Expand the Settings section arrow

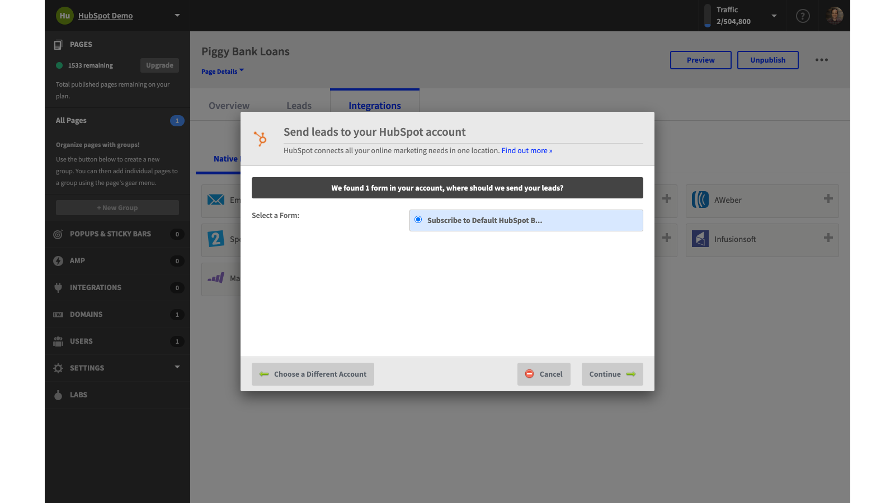[x=177, y=367]
